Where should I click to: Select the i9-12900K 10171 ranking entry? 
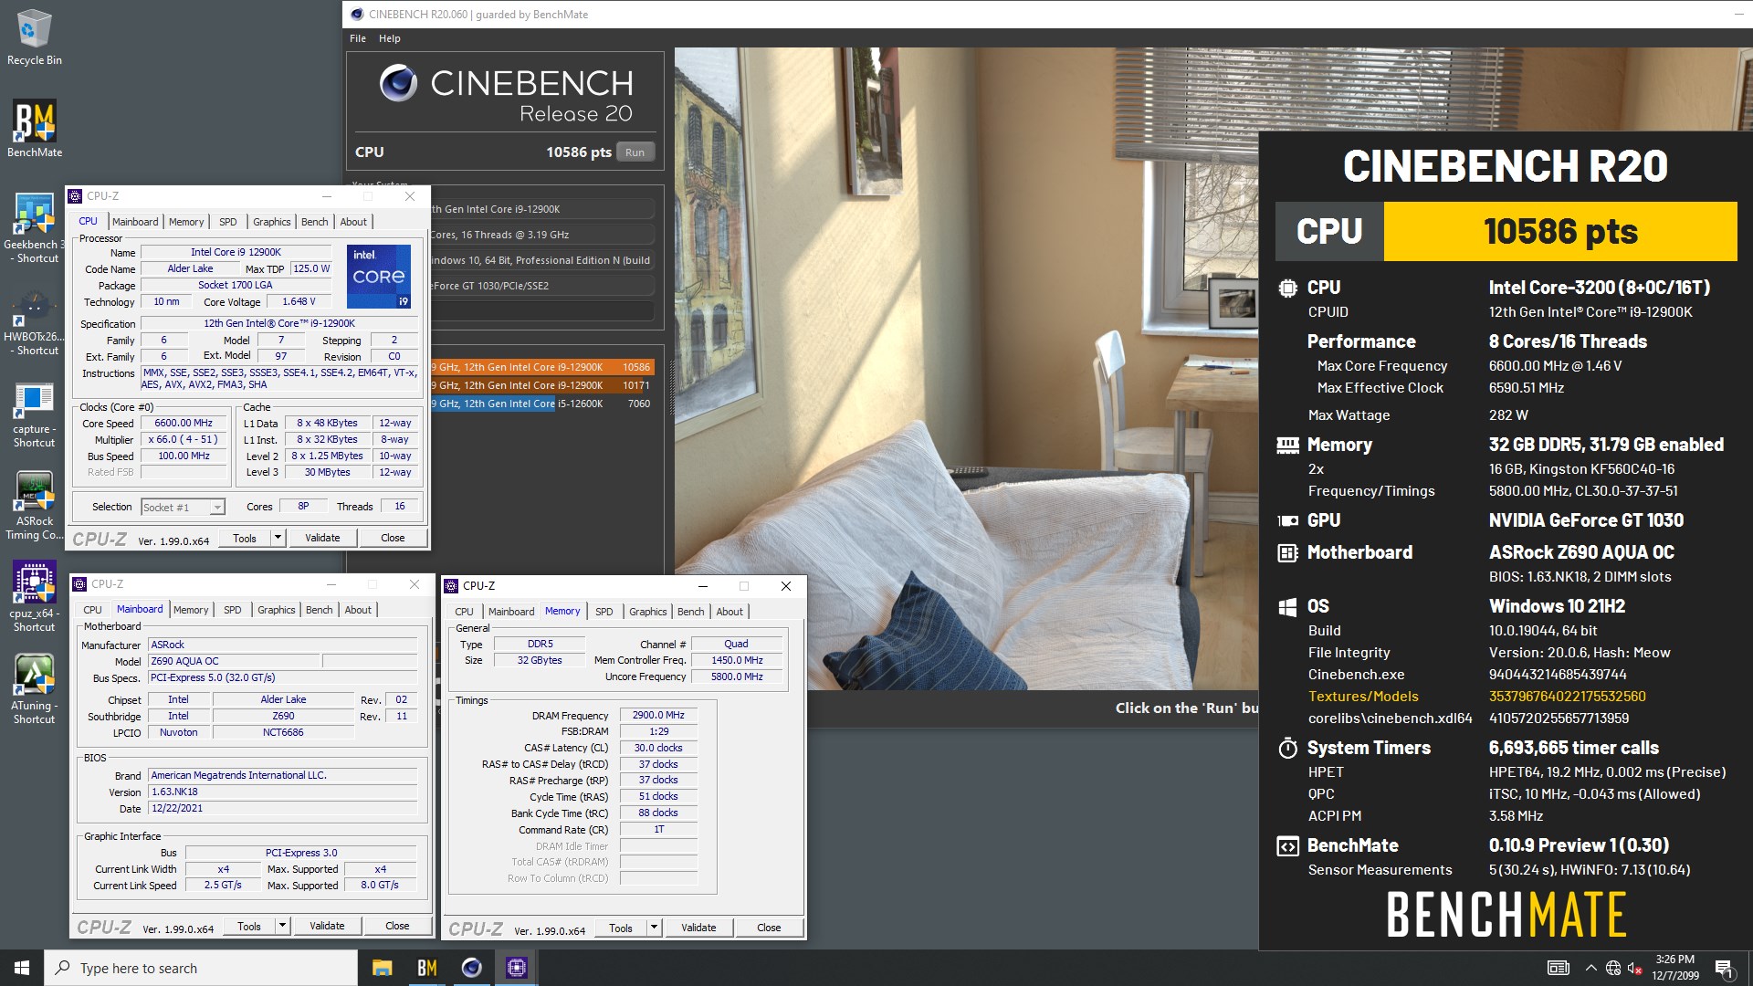pyautogui.click(x=542, y=385)
